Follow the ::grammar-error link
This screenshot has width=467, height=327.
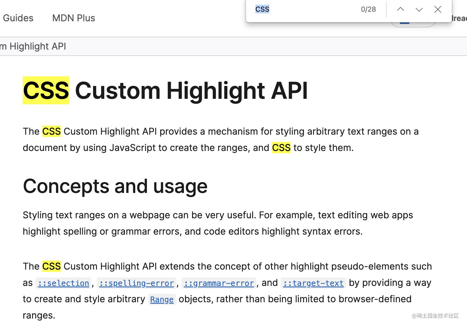pos(219,283)
